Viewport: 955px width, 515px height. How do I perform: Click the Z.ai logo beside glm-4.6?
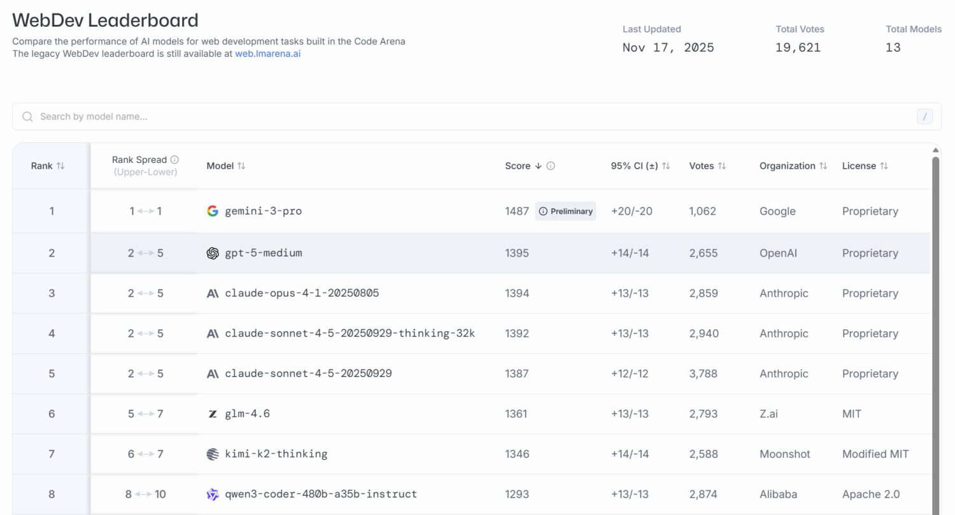213,414
